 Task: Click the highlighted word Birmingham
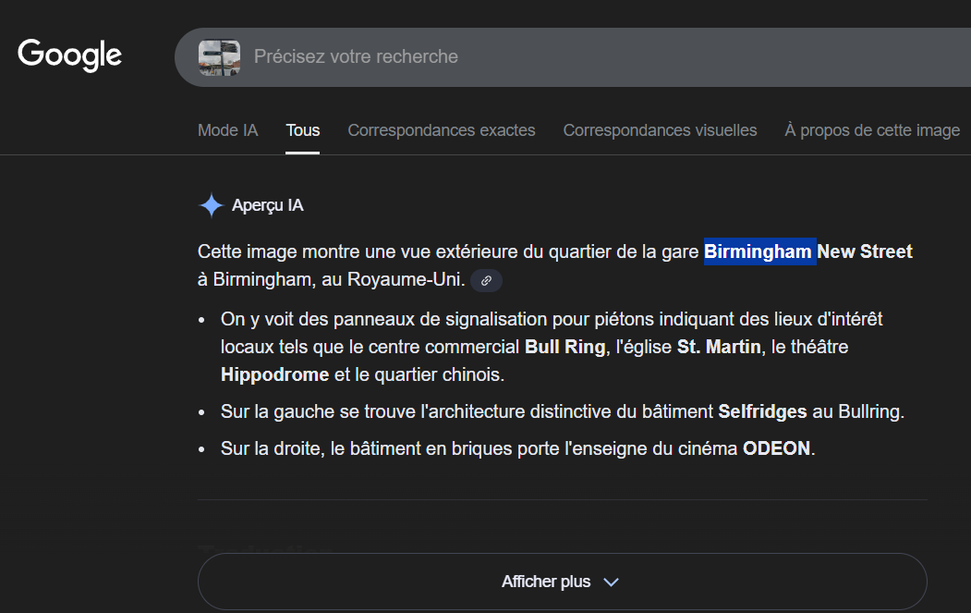pyautogui.click(x=759, y=251)
